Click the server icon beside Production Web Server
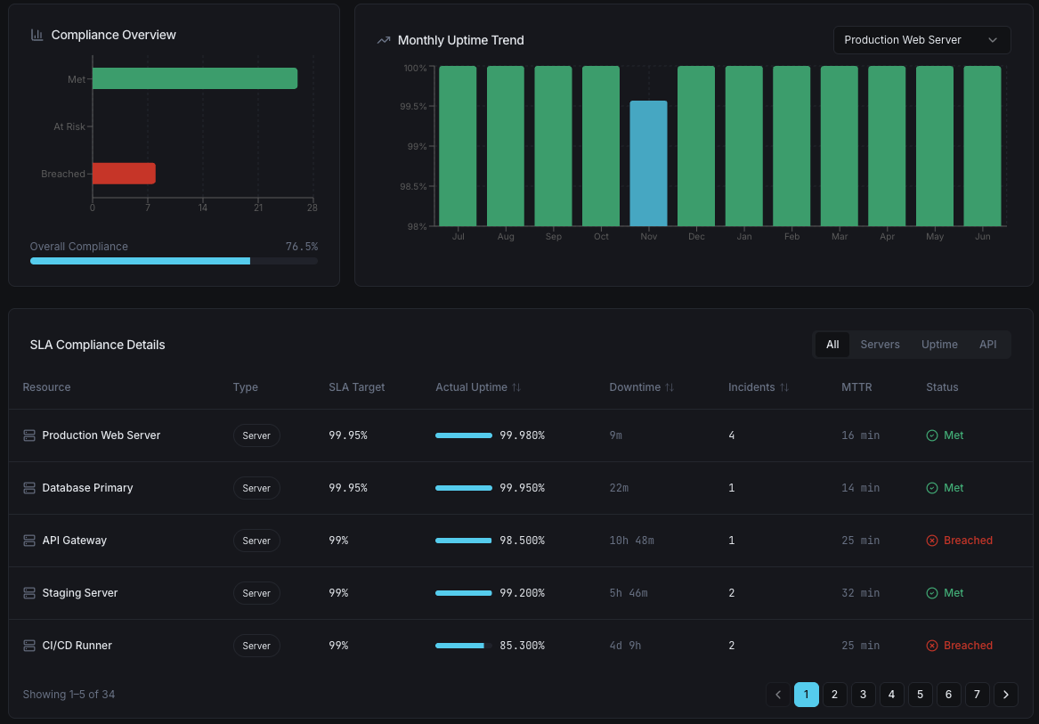 pyautogui.click(x=29, y=435)
